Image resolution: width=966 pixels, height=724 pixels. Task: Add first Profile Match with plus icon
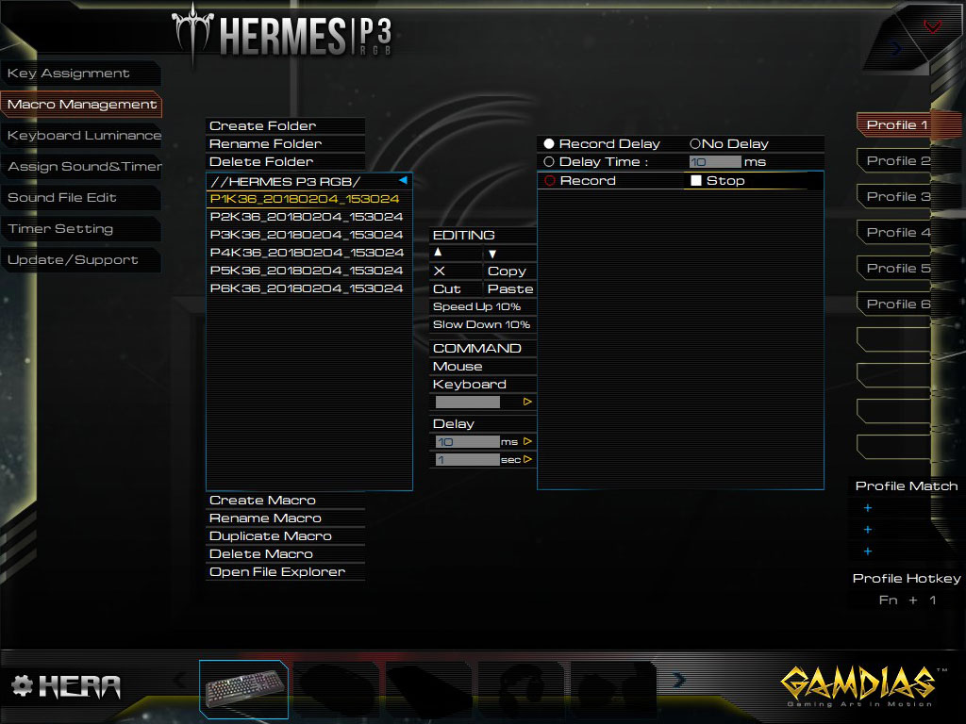868,508
